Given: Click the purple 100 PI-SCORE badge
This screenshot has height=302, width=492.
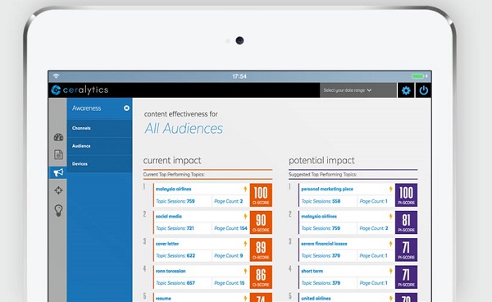Looking at the screenshot, I should [406, 195].
